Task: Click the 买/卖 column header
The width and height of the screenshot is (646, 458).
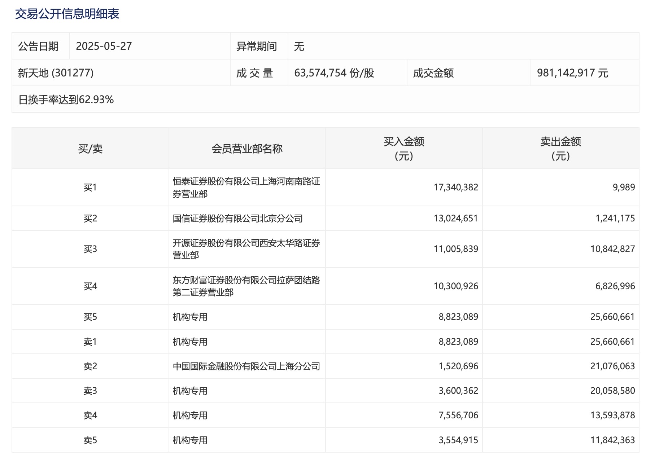Action: pos(90,149)
